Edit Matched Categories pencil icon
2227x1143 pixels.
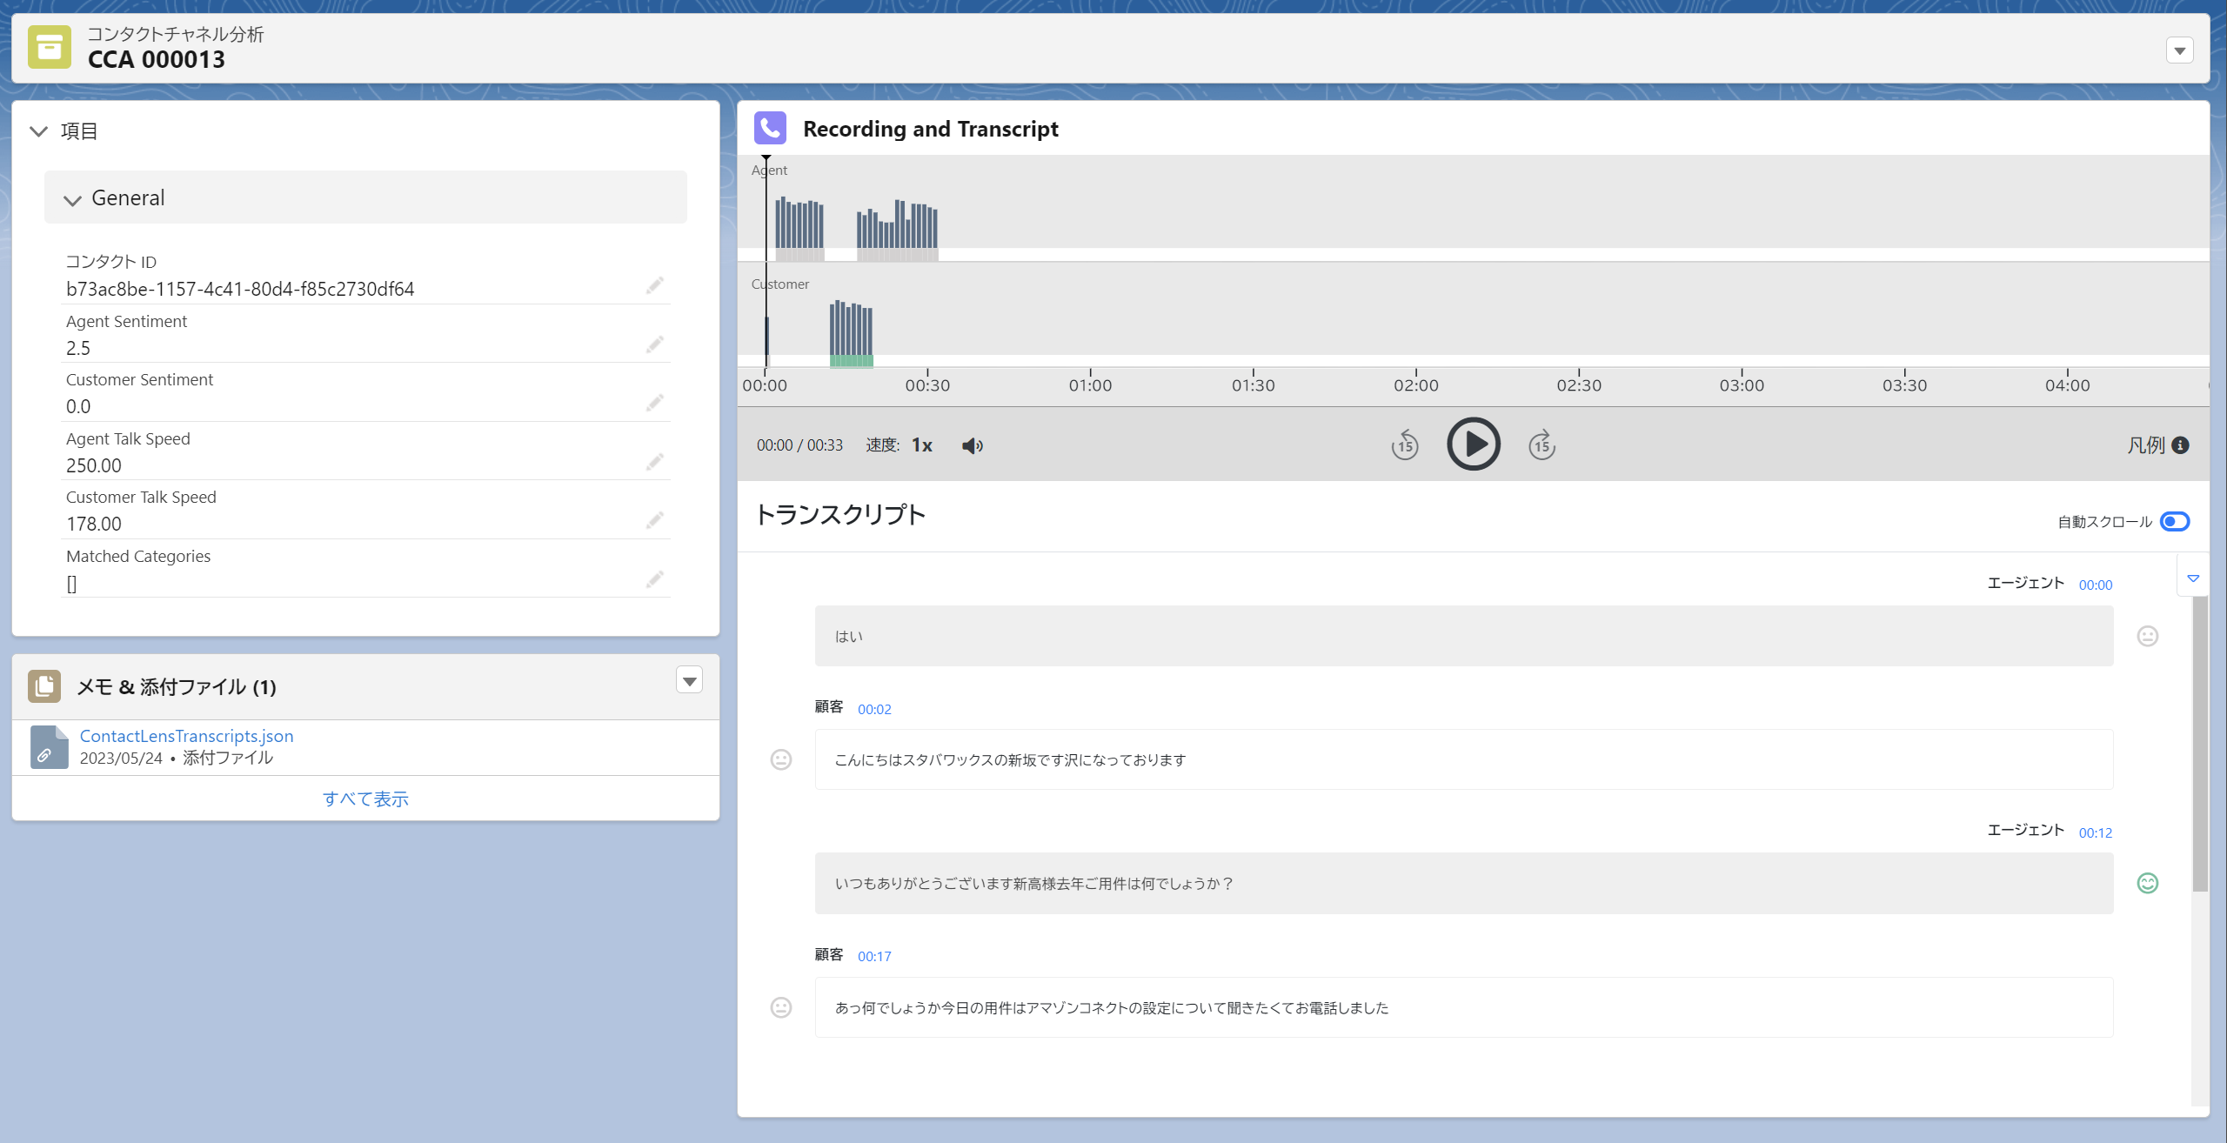point(654,579)
